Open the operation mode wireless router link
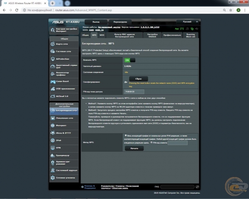This screenshot has height=199, width=249. coord(109,27)
